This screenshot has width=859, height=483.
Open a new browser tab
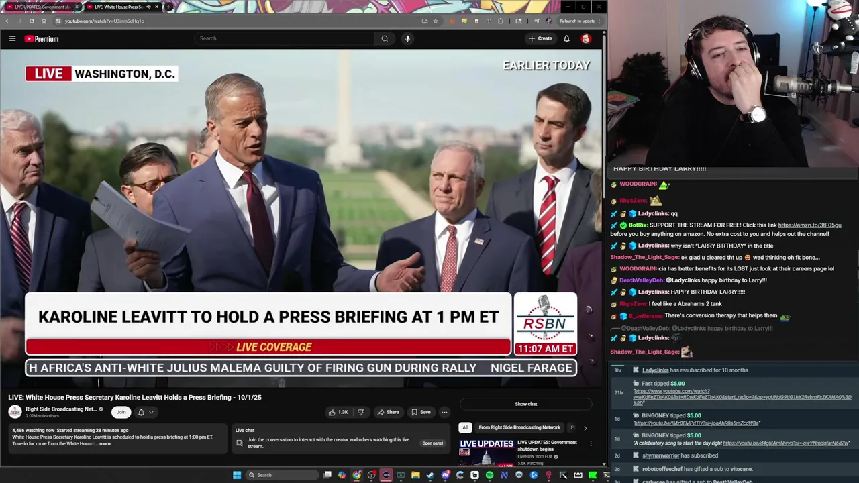tap(168, 7)
